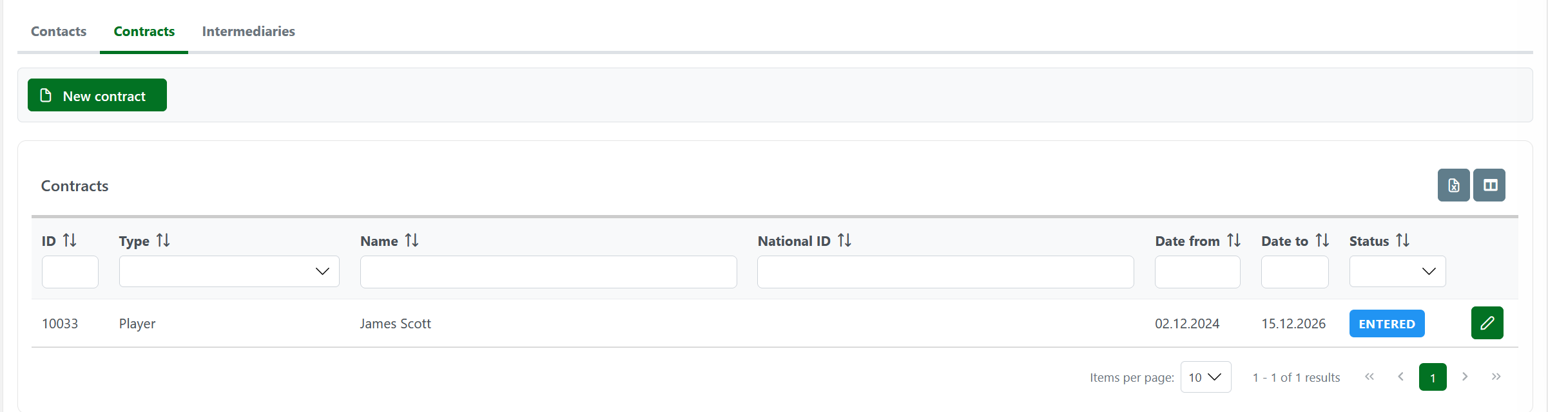1548x412 pixels.
Task: Open the Intermediaries tab
Action: (248, 32)
